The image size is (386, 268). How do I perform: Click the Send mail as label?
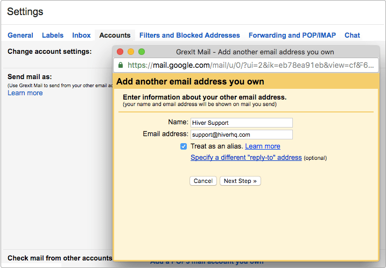click(x=30, y=77)
